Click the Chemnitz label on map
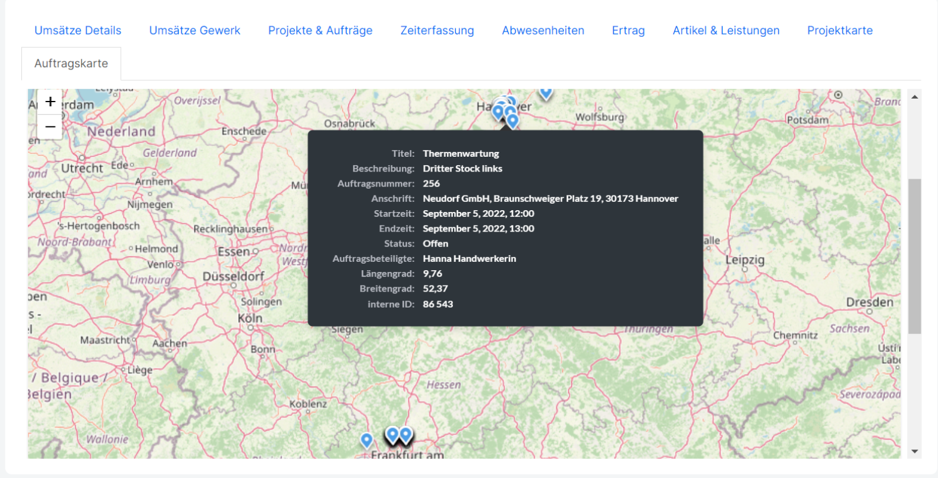 pos(795,335)
